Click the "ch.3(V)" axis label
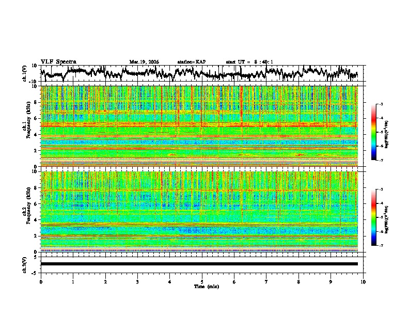Screen dimensions: 409x316 (x=25, y=265)
